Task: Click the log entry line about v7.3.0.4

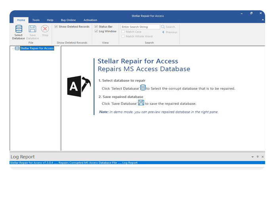Action: (x=137, y=163)
